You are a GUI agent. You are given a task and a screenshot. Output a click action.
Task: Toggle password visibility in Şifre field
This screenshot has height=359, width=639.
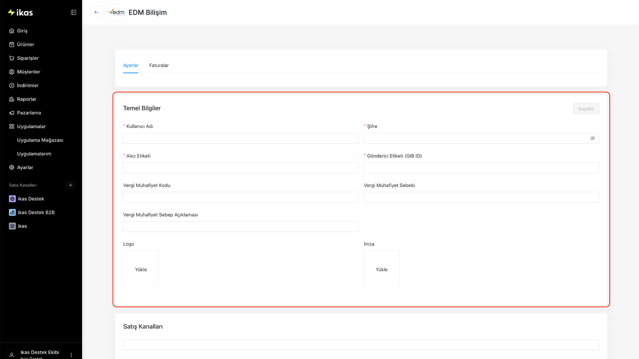tap(593, 138)
